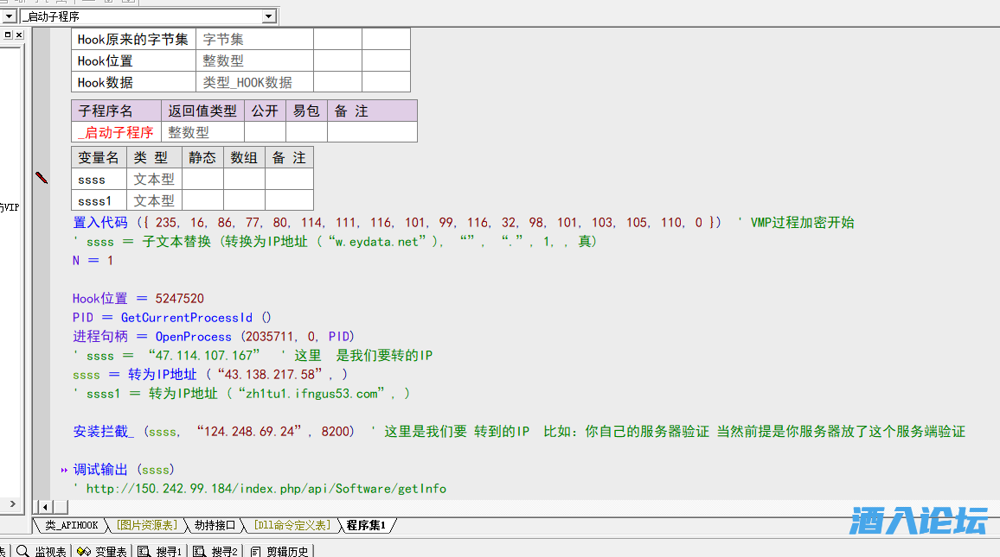The width and height of the screenshot is (1000, 557).
Task: Toggle the 数组 cell for variable ssss1
Action: [244, 200]
